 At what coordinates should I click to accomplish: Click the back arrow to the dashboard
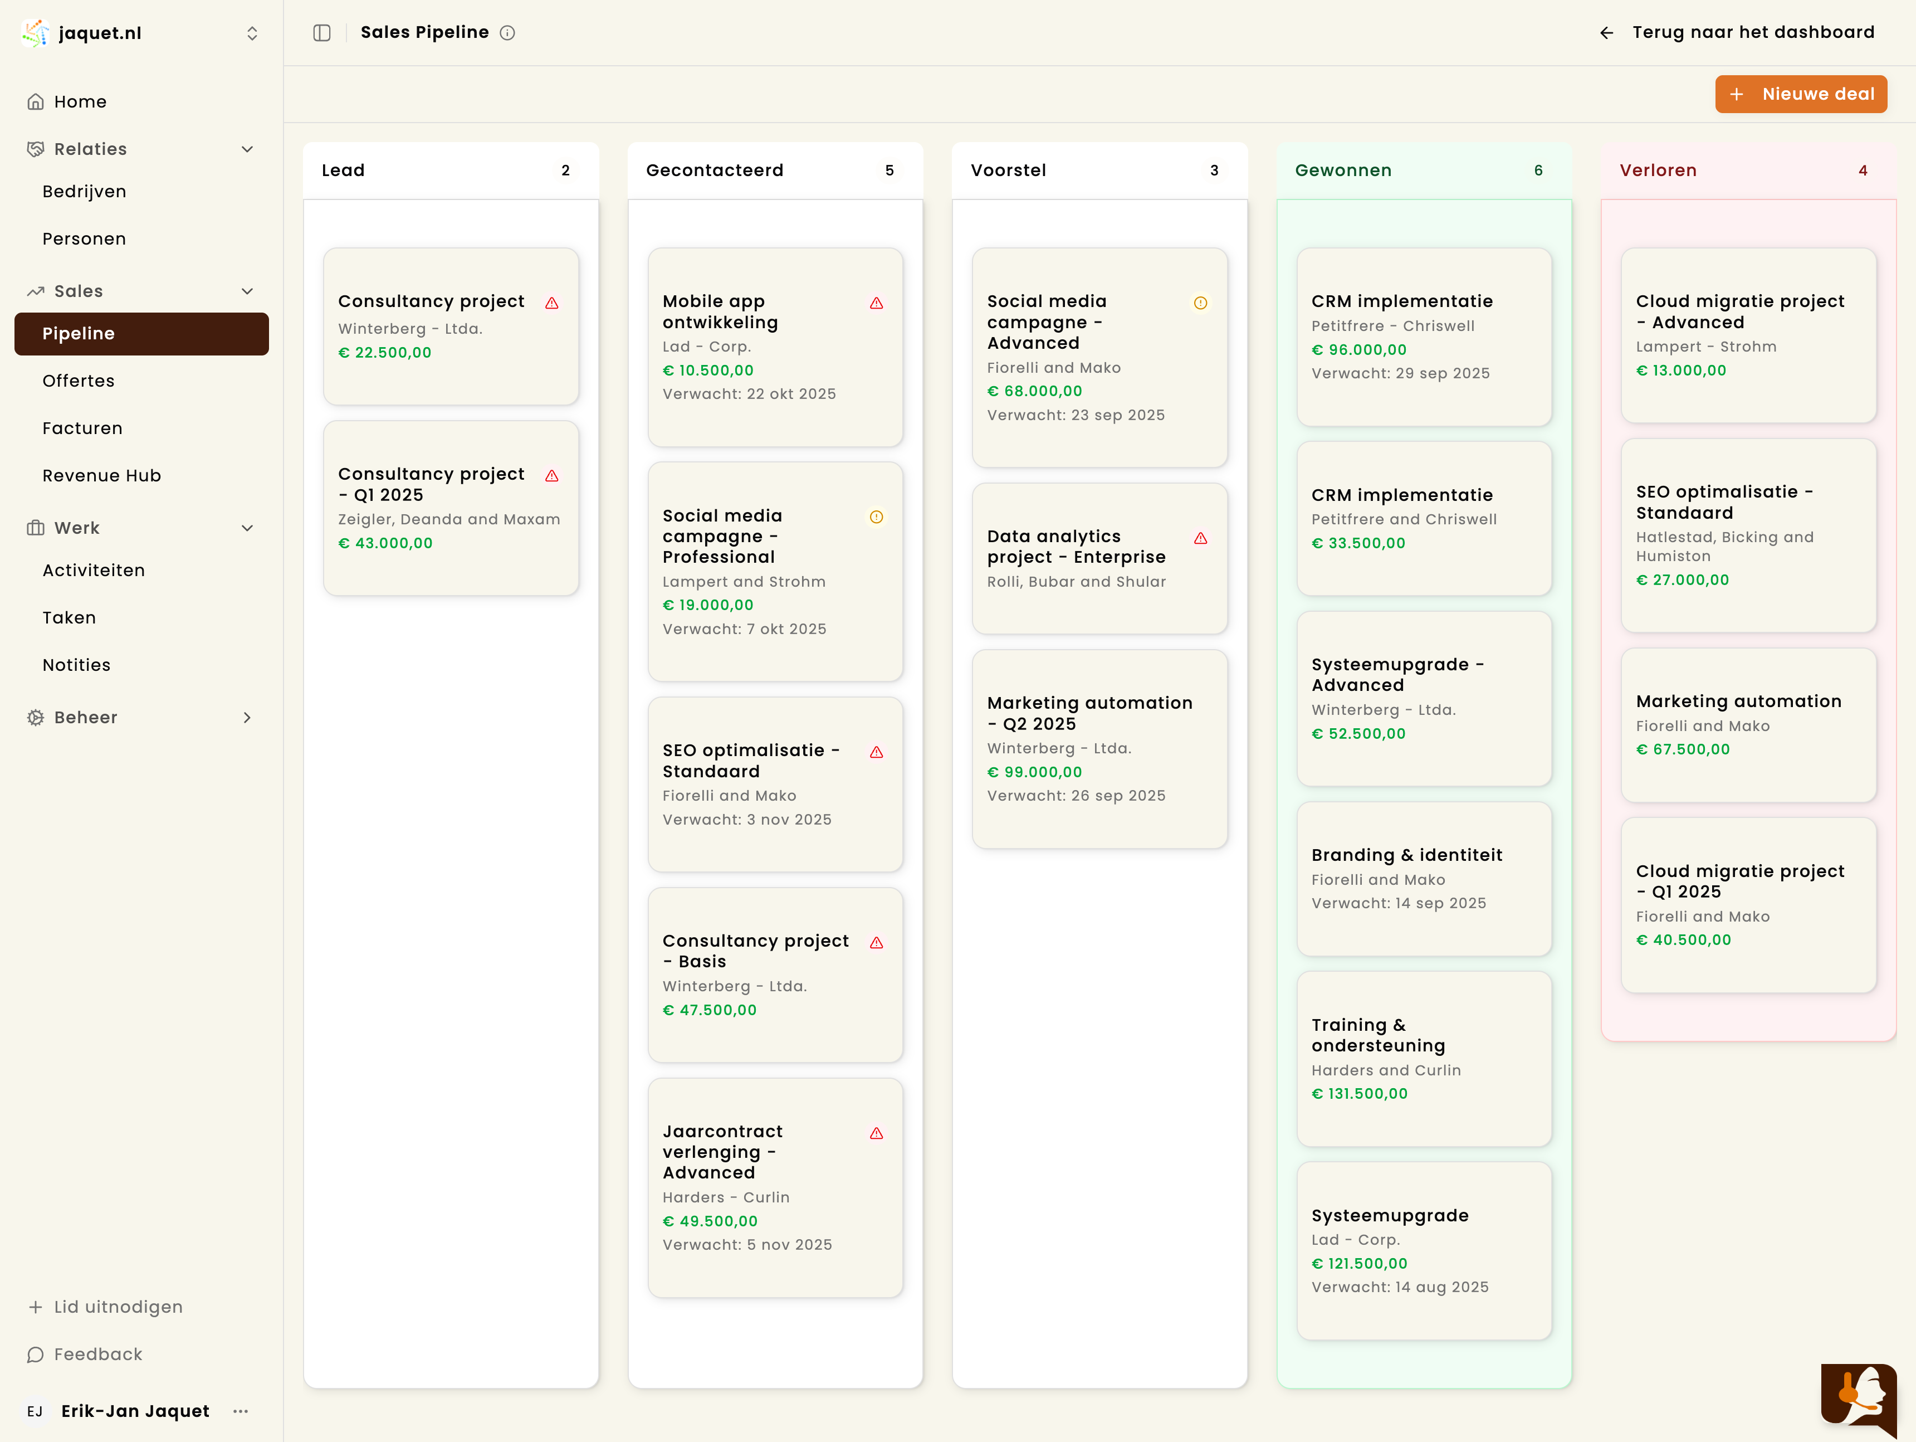(x=1606, y=33)
